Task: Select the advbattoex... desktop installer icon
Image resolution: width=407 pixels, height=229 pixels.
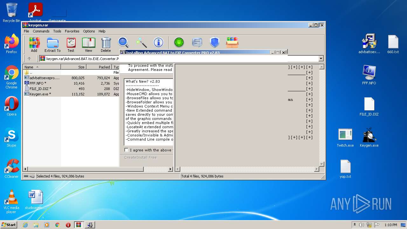Action: tap(369, 44)
